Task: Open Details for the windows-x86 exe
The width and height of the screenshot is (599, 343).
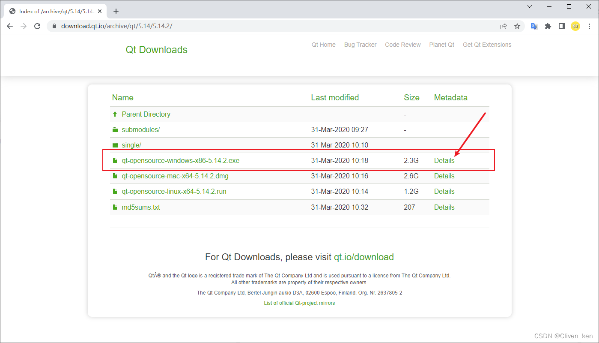Action: tap(444, 160)
